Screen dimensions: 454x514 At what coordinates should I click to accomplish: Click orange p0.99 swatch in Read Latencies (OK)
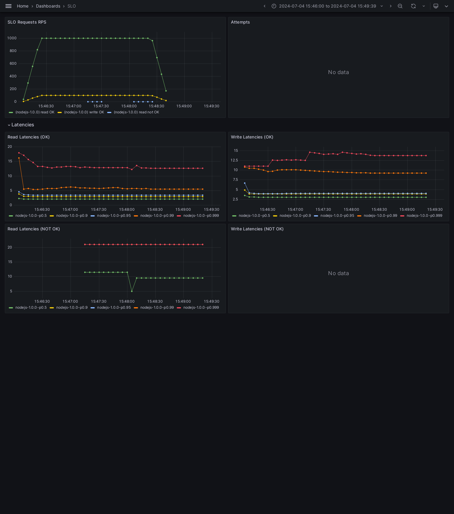[x=136, y=216]
